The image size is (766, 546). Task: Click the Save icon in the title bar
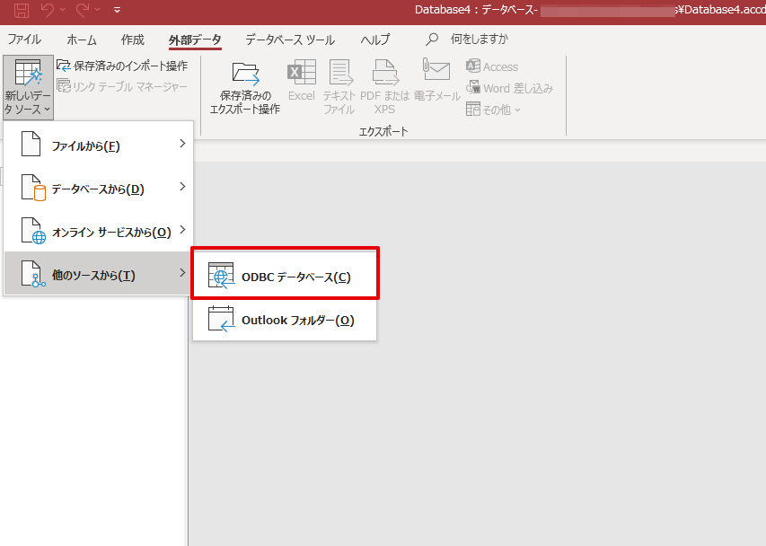click(x=22, y=10)
